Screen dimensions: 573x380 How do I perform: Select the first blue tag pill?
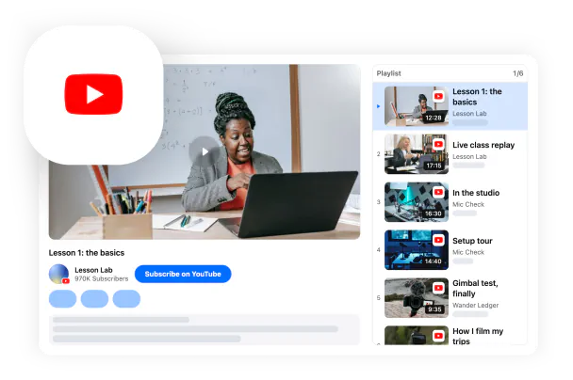[x=62, y=299]
